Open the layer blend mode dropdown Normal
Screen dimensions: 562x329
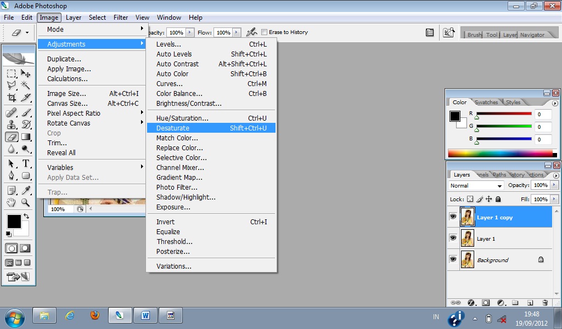point(476,186)
